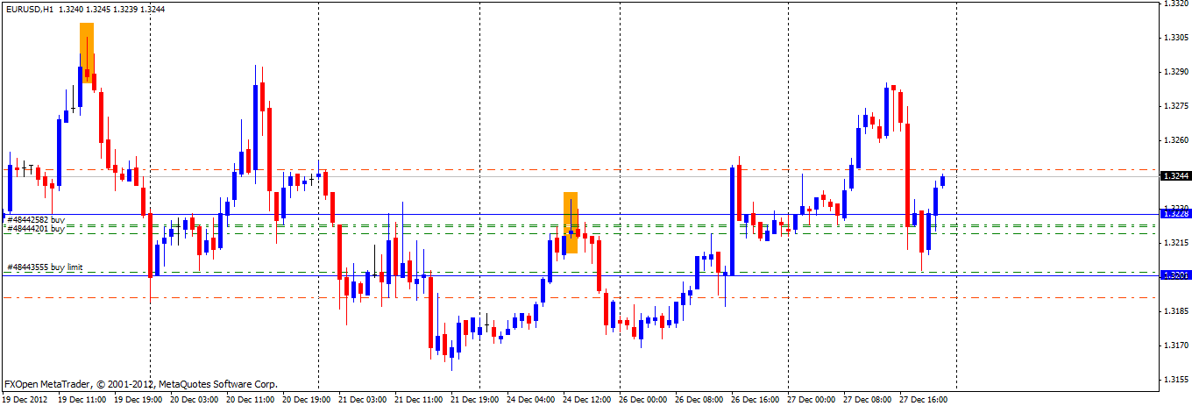
Task: Select the #48444201 buy order label
Action: pos(36,228)
